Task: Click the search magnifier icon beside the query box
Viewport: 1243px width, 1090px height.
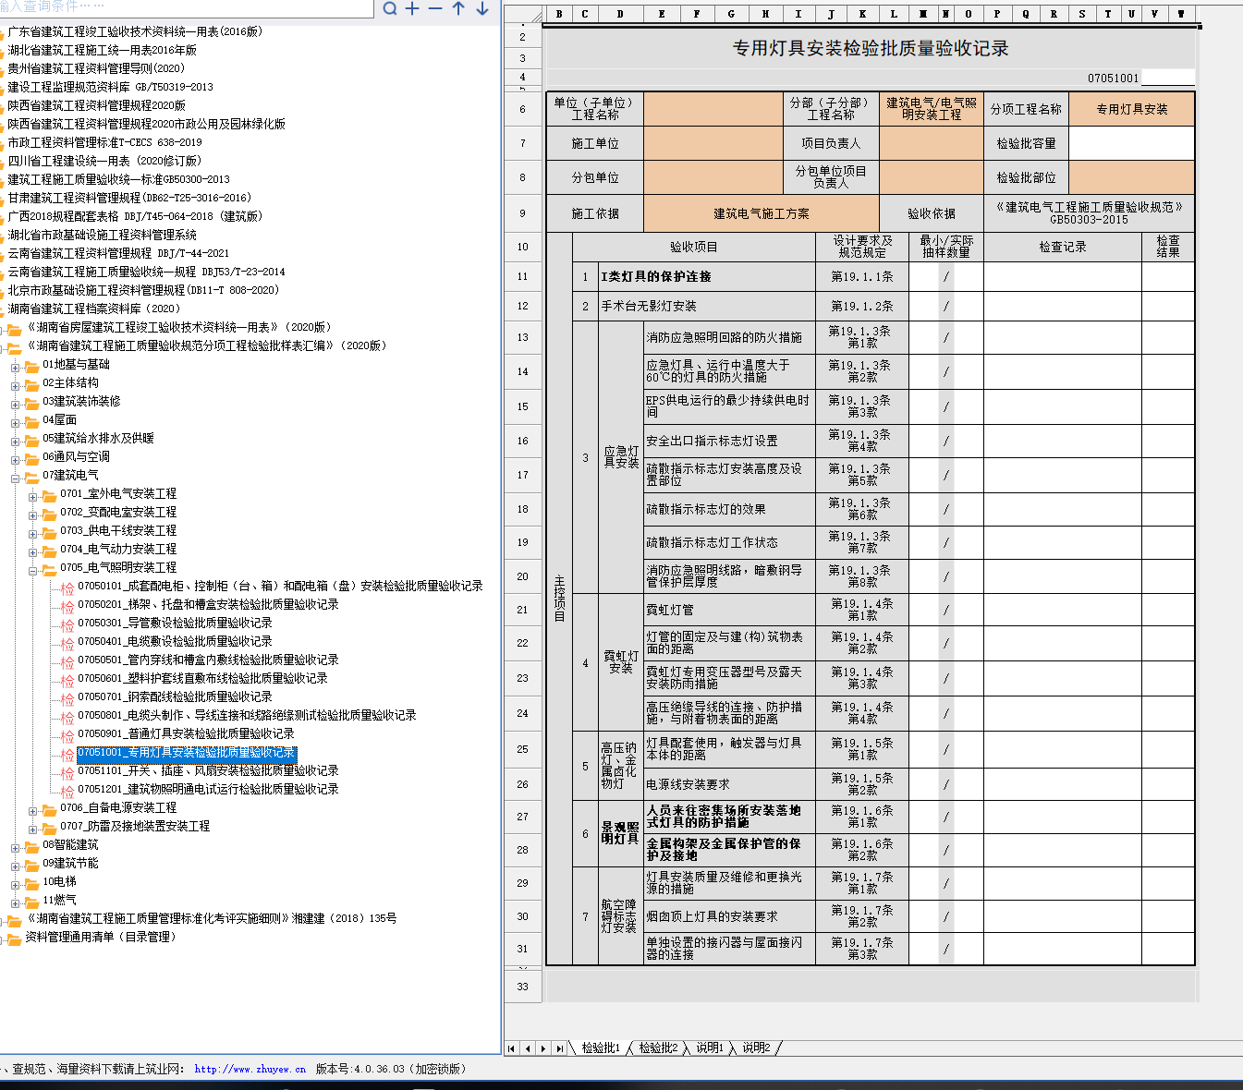Action: click(390, 8)
